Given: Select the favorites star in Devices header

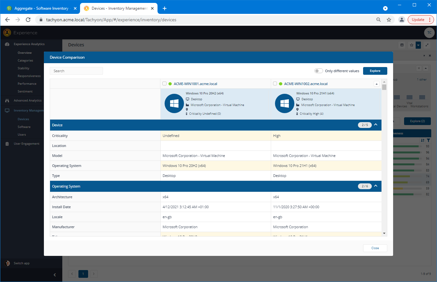Looking at the screenshot, I should 412,45.
